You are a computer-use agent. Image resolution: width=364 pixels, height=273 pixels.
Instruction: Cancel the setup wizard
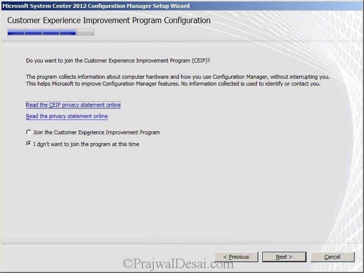pyautogui.click(x=333, y=257)
